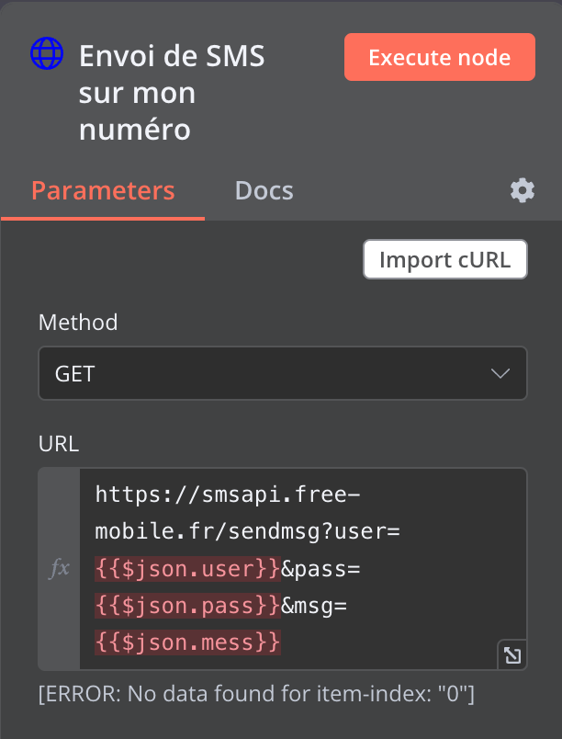Switch to the Parameters tab
Viewport: 562px width, 739px height.
(103, 190)
